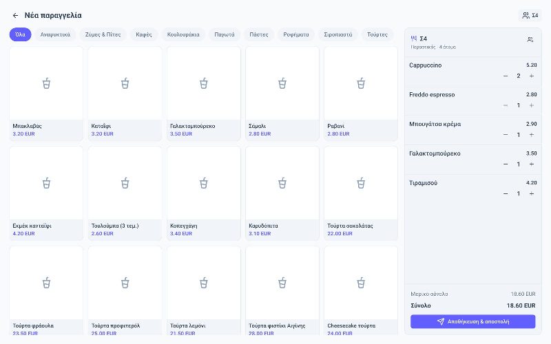
Task: Click the Νέα παραγγελία page title
Action: pos(53,15)
